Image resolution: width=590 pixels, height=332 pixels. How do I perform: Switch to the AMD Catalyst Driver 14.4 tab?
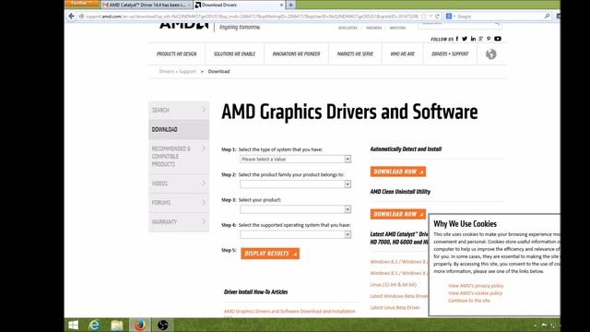pyautogui.click(x=147, y=5)
